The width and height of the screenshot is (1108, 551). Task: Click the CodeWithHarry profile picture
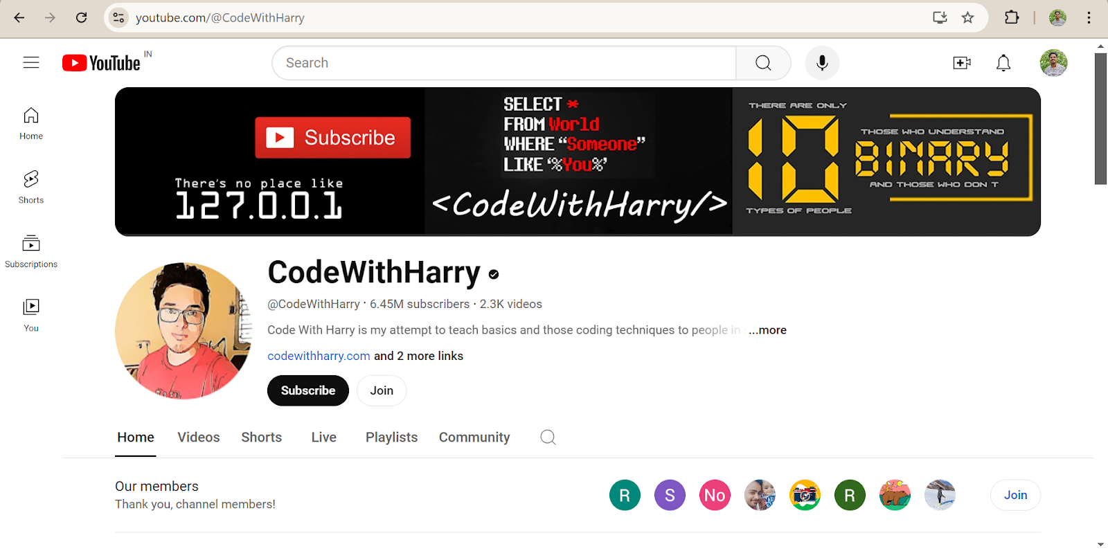184,331
